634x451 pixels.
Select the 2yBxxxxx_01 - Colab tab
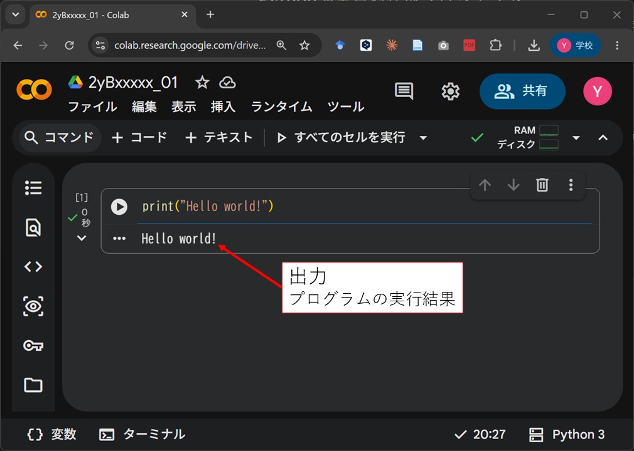point(112,15)
